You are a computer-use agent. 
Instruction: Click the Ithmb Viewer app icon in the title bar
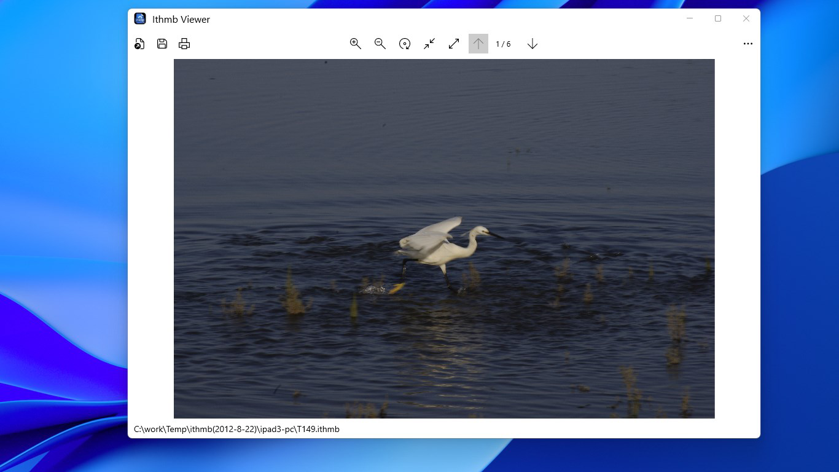pos(140,18)
